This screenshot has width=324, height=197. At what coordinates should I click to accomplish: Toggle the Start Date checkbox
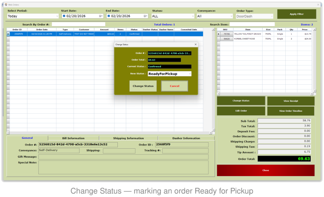coord(64,16)
